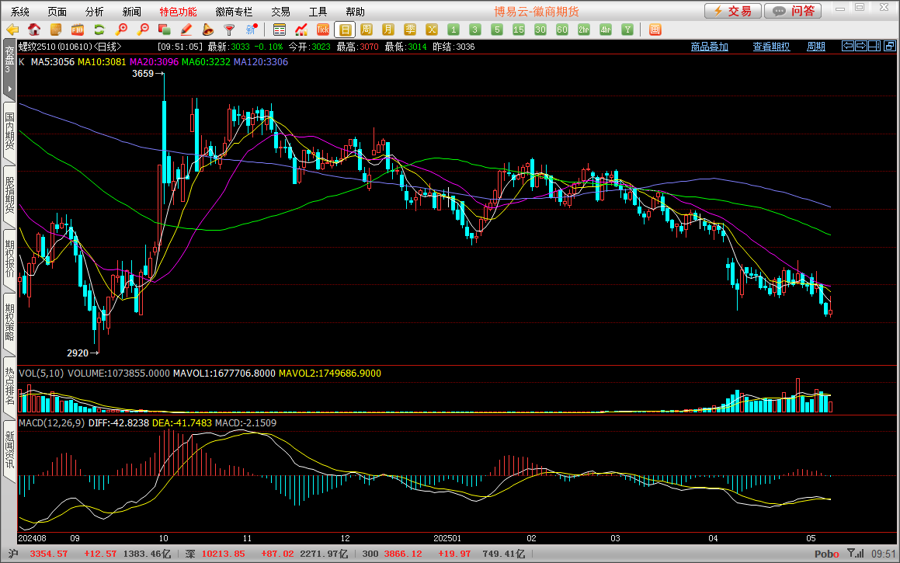Switch to weekly (周) period button
The width and height of the screenshot is (900, 563).
(x=367, y=30)
